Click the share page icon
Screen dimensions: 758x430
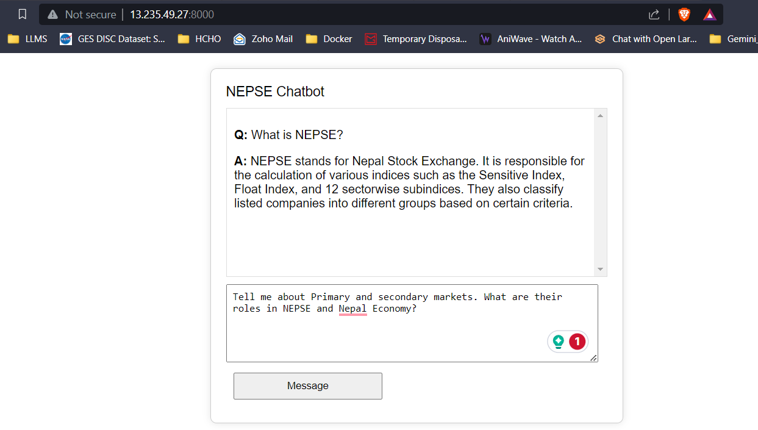[654, 14]
